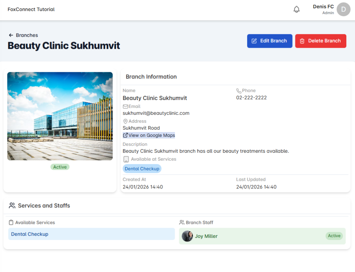This screenshot has height=272, width=355.
Task: Click the branch building photo
Action: [x=60, y=116]
